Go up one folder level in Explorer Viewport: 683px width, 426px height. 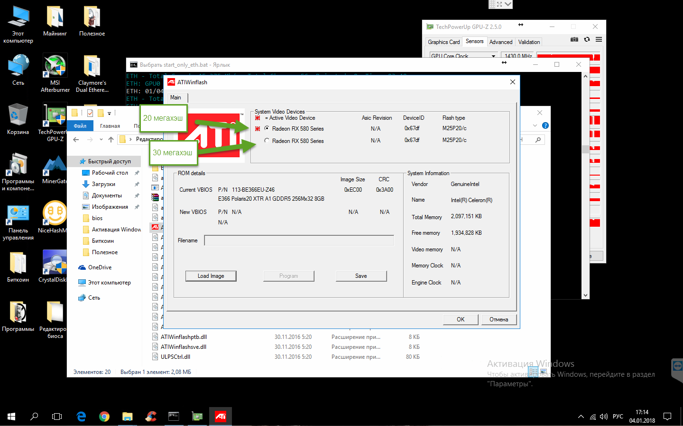[x=111, y=139]
